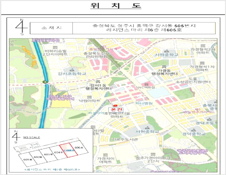Click the 가로수도서관 label
Viewport: 226px width, 175px height.
coord(125,139)
